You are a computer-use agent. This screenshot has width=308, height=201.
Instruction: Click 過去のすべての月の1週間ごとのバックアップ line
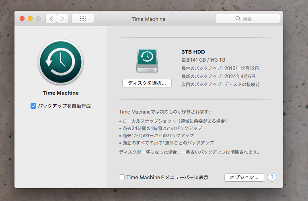(166, 143)
